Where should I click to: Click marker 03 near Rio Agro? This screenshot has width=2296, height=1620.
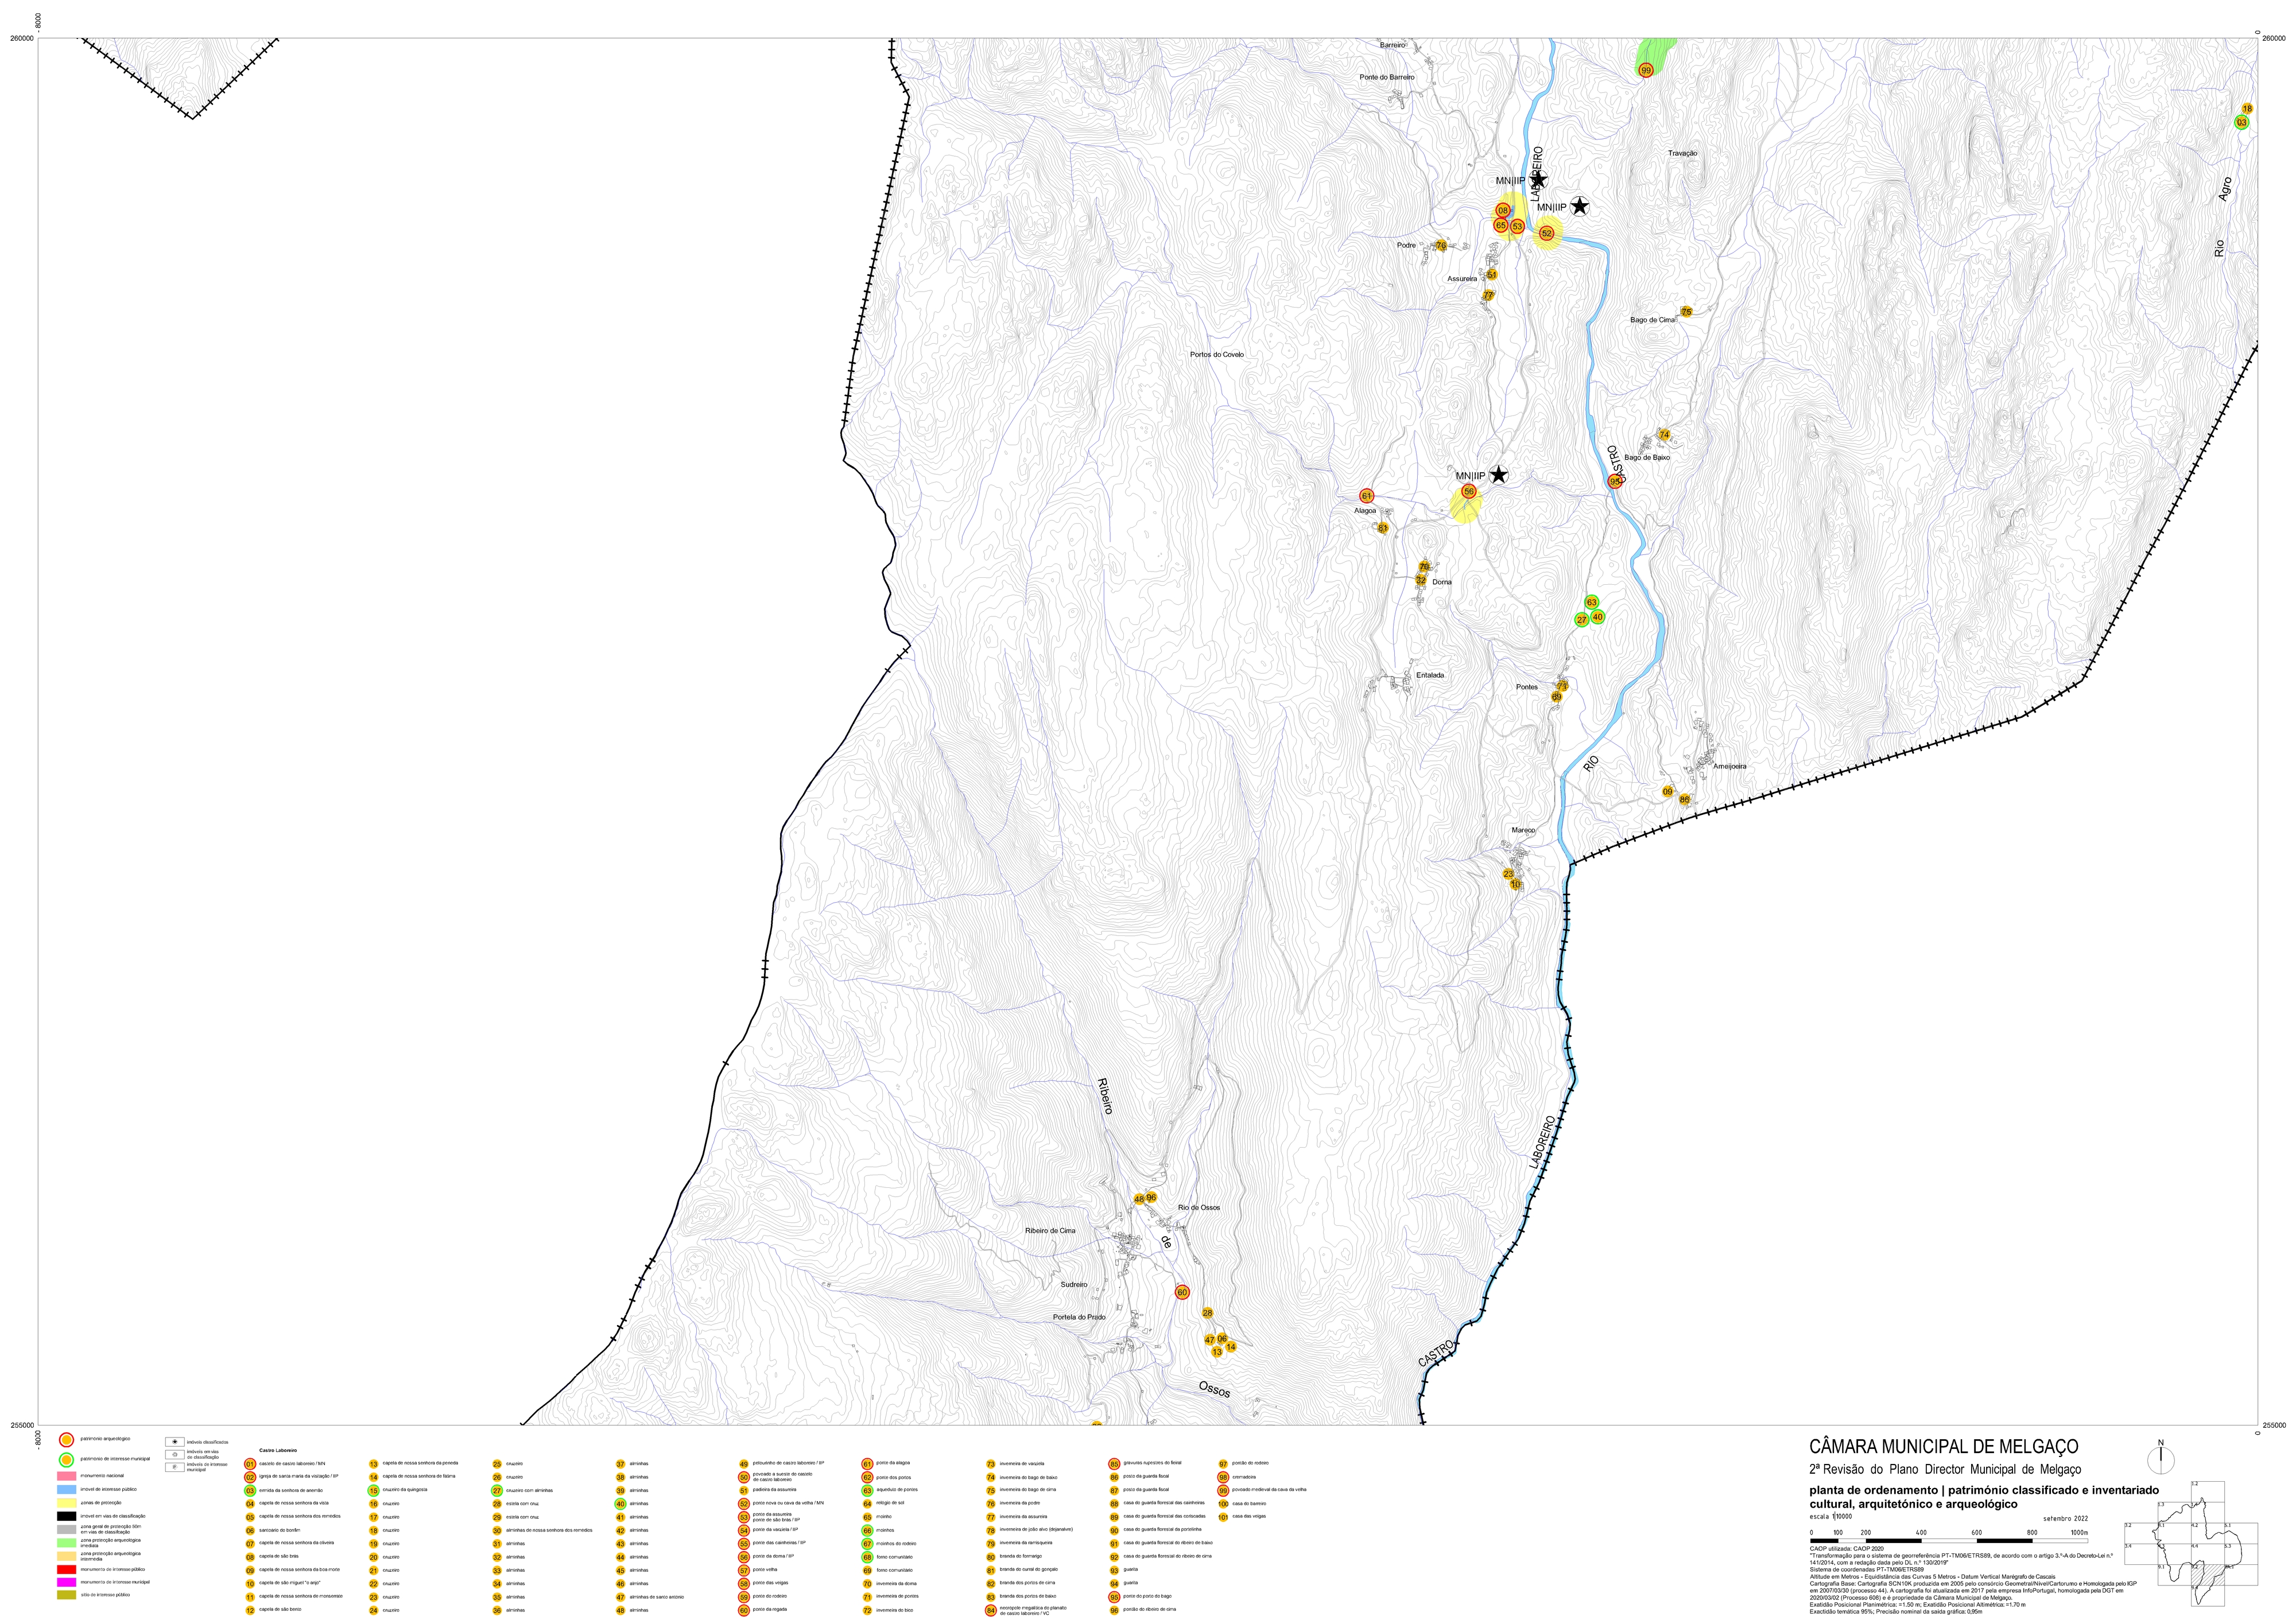coord(2242,123)
